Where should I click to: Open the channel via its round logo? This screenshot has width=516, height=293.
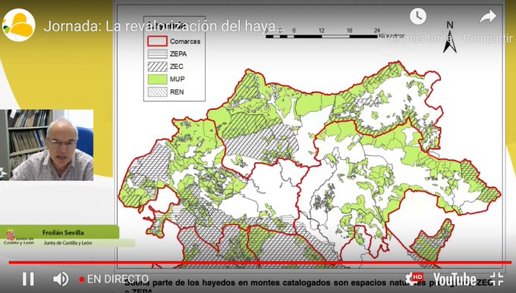[x=19, y=25]
